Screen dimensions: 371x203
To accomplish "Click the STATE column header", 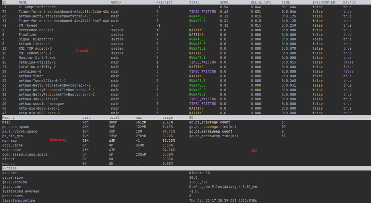I will (194, 2).
